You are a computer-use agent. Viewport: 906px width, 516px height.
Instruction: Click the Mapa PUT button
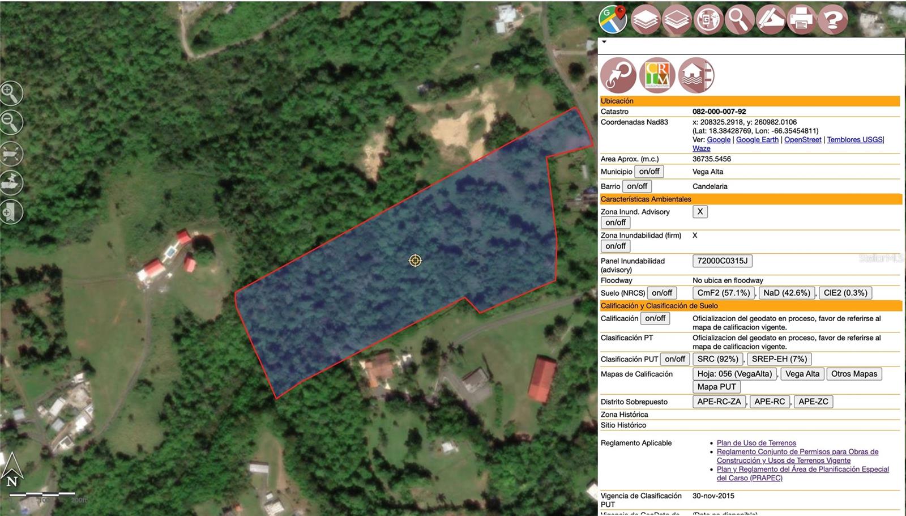click(716, 387)
